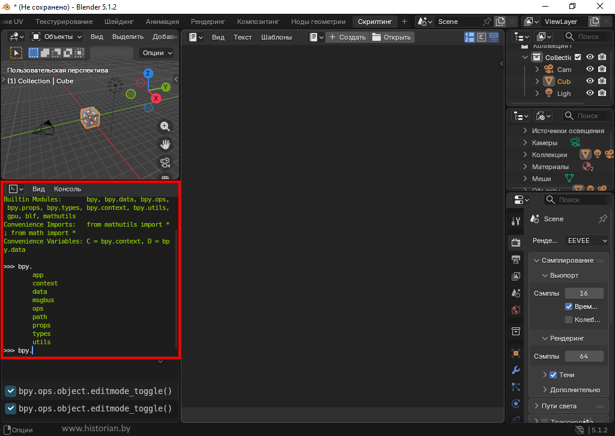Viewport: 615px width, 436px height.
Task: Collapse the Collection tree in outliner
Action: click(525, 57)
